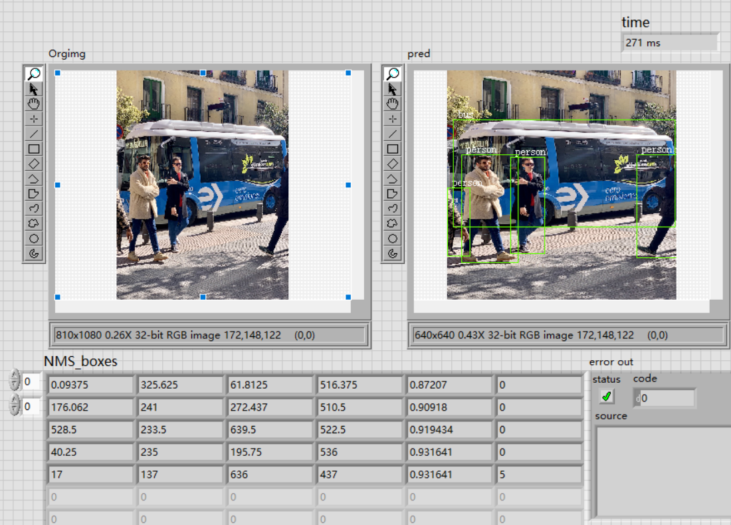Click the NMS_boxes cell 0.09375

[x=90, y=385]
